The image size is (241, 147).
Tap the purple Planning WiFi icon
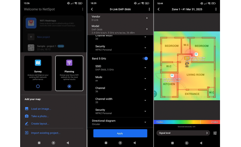click(69, 63)
